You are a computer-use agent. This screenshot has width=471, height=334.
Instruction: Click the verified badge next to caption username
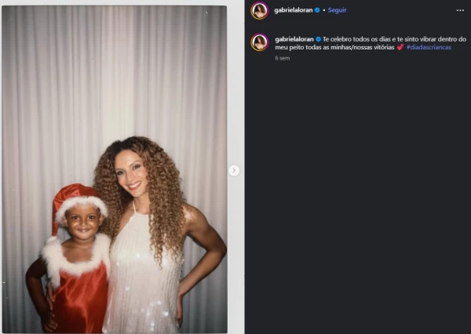point(318,39)
